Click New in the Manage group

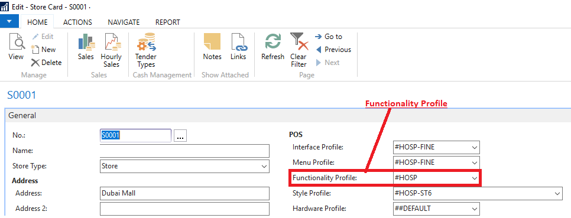43,50
